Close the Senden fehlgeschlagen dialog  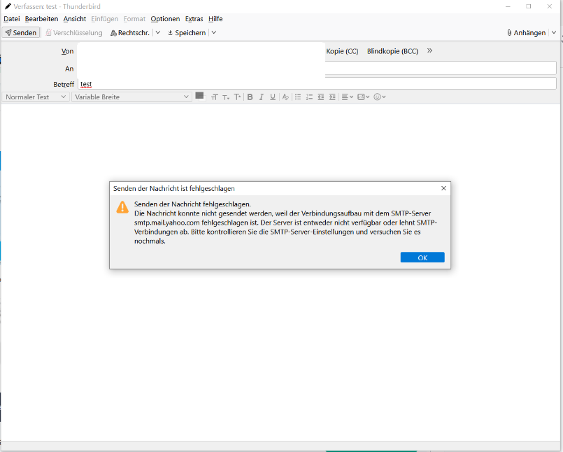(443, 188)
